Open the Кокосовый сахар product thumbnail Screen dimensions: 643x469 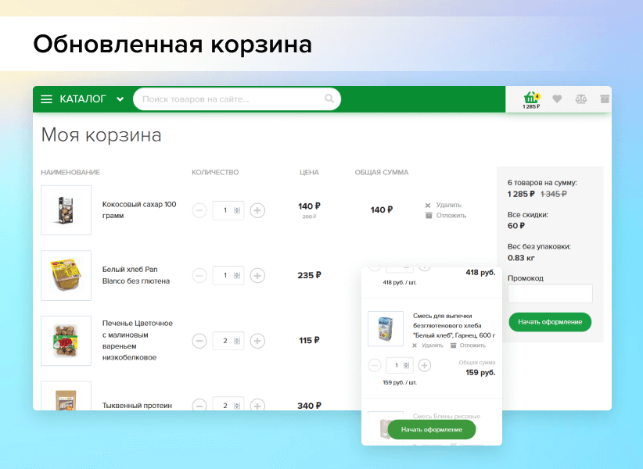coord(66,210)
